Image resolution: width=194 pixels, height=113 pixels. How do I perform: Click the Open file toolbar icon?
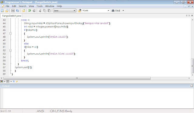click(x=7, y=11)
